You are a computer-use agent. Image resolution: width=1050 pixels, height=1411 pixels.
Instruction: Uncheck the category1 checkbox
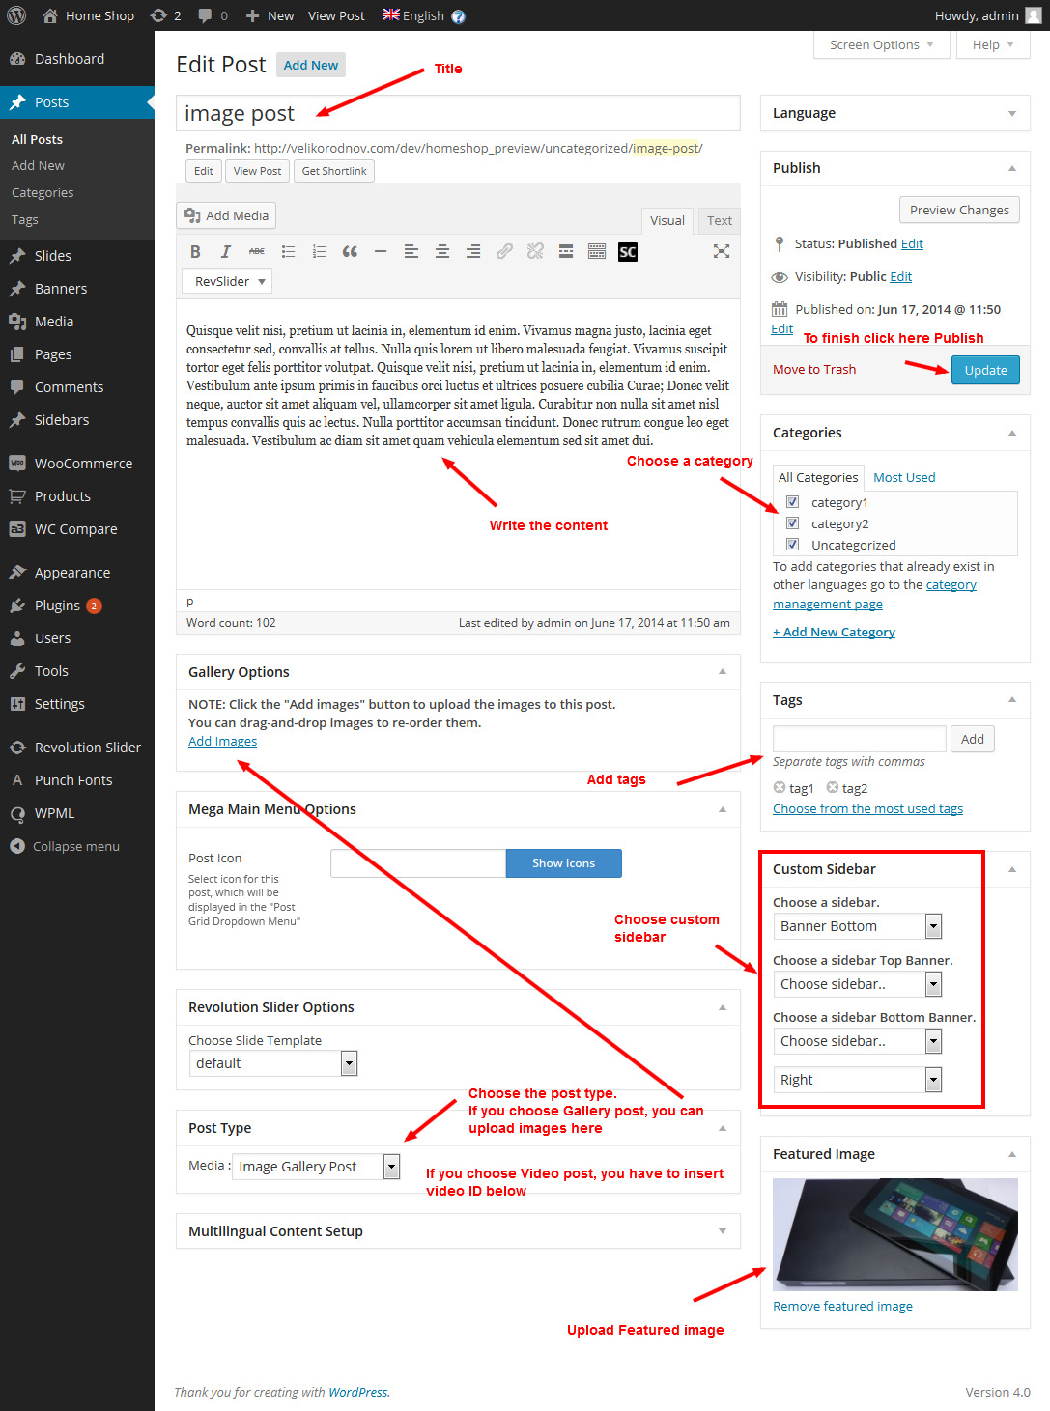(792, 502)
